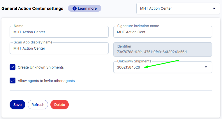Open the MHT Action Center dropdown
222x119 pixels.
click(x=178, y=8)
